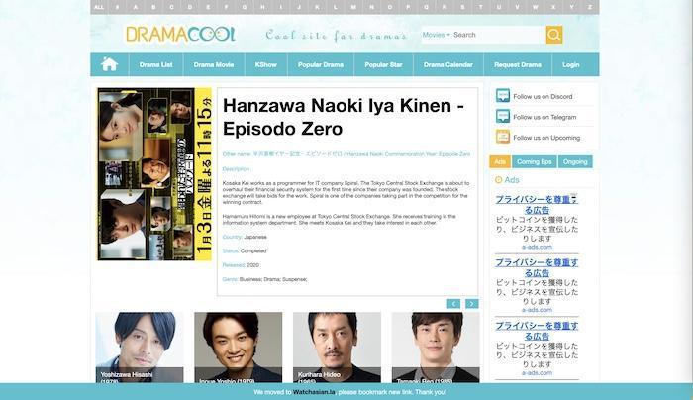Go to the home page icon
Image resolution: width=693 pixels, height=400 pixels.
coord(109,64)
